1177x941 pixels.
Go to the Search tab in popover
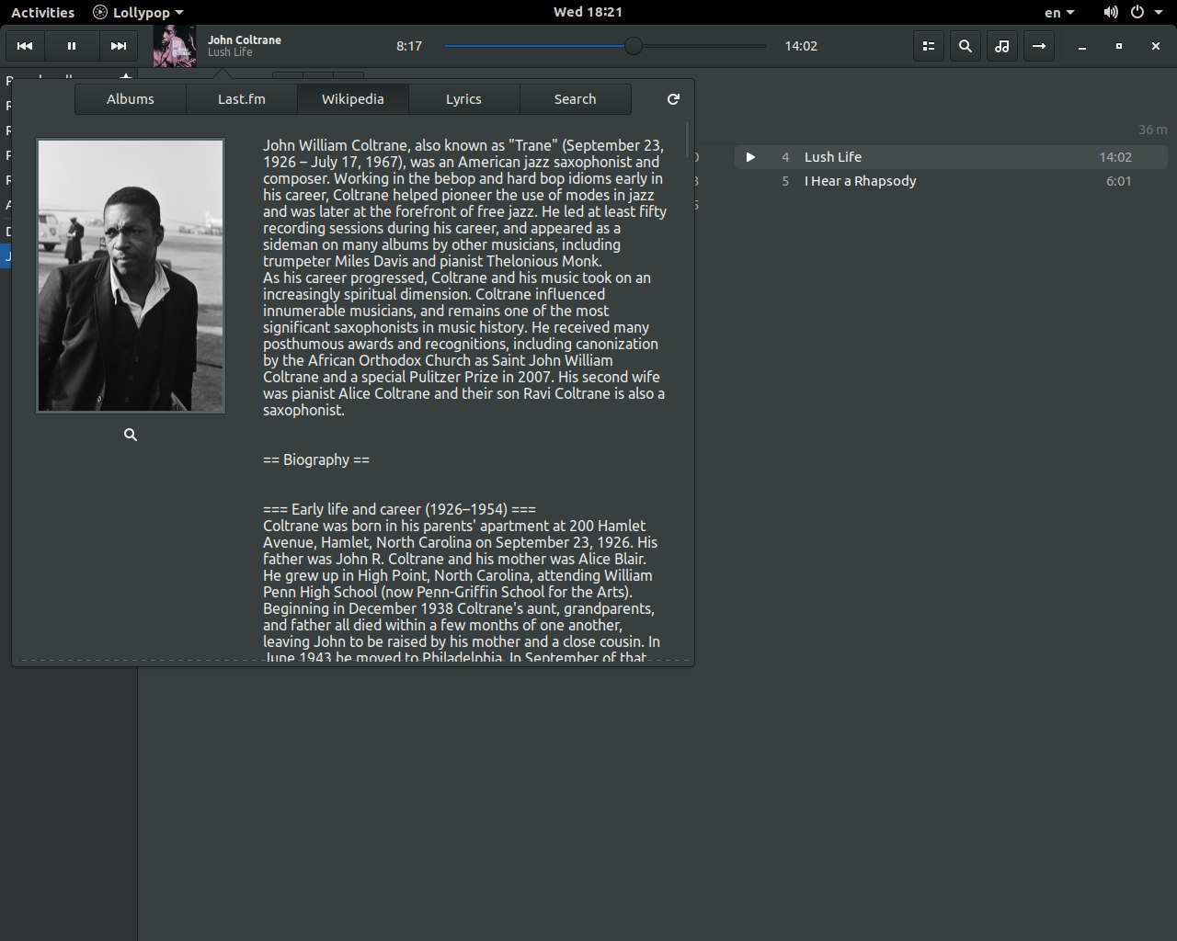pyautogui.click(x=575, y=99)
